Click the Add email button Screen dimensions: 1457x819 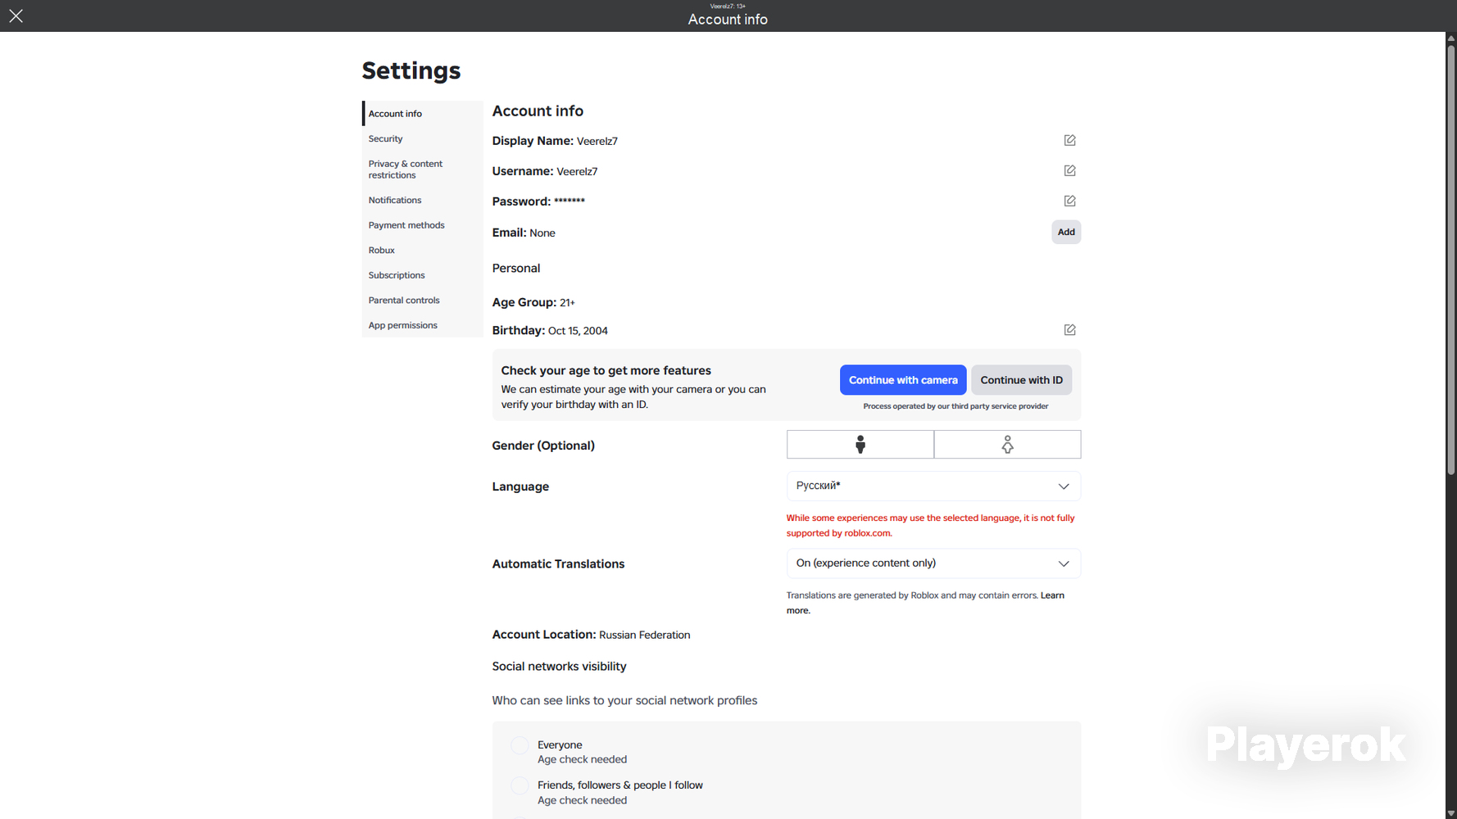1065,232
